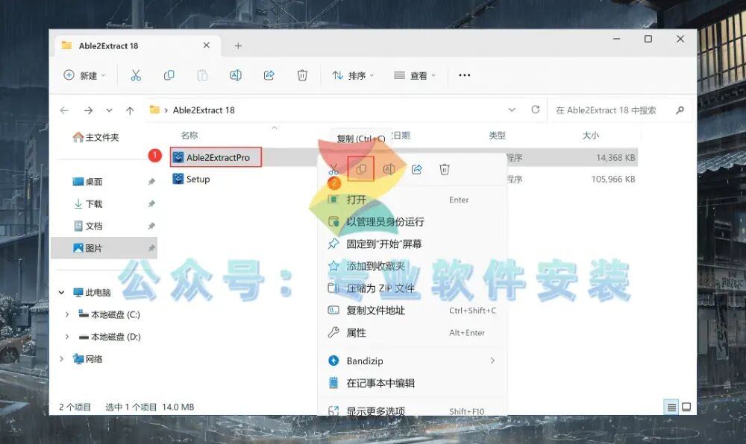Image resolution: width=746 pixels, height=444 pixels.
Task: Click the 105,966 KB size cell
Action: pyautogui.click(x=613, y=179)
